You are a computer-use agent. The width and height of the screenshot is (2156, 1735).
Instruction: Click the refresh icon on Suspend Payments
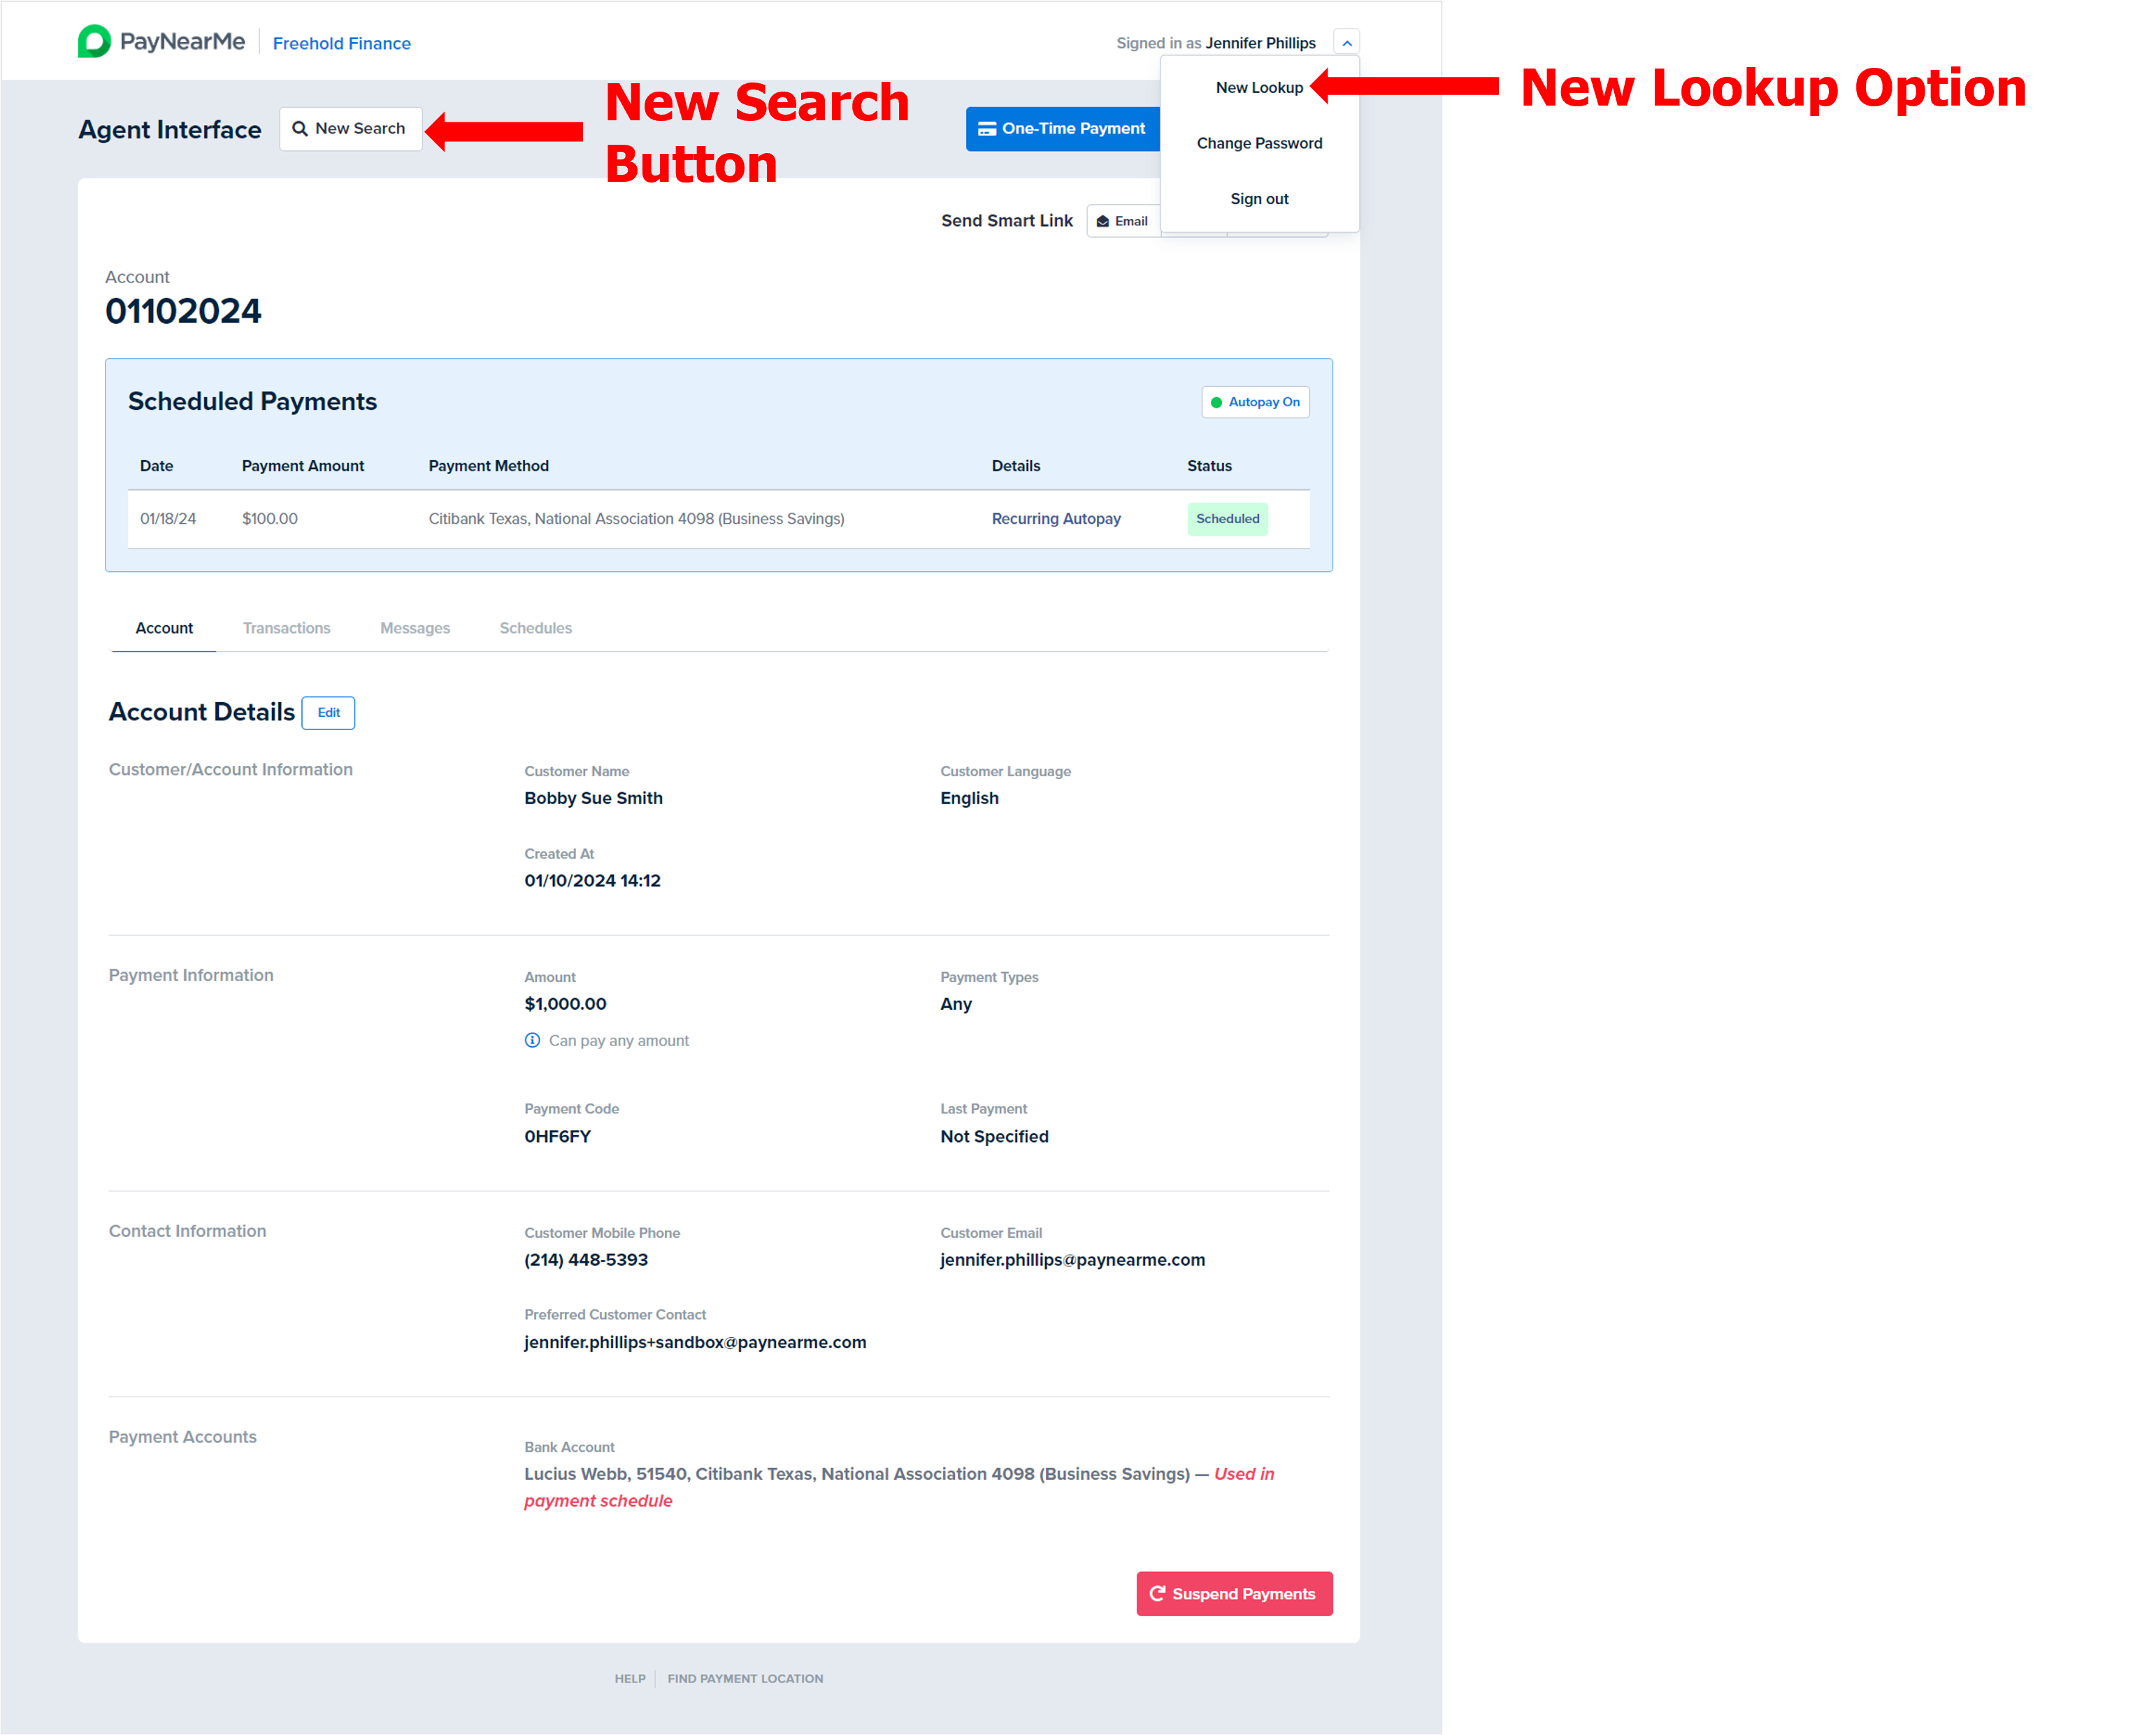1157,1594
